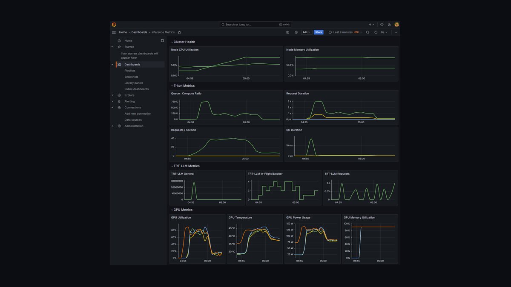Image resolution: width=511 pixels, height=287 pixels.
Task: Click the Node CPU Utilization panel title
Action: [185, 50]
